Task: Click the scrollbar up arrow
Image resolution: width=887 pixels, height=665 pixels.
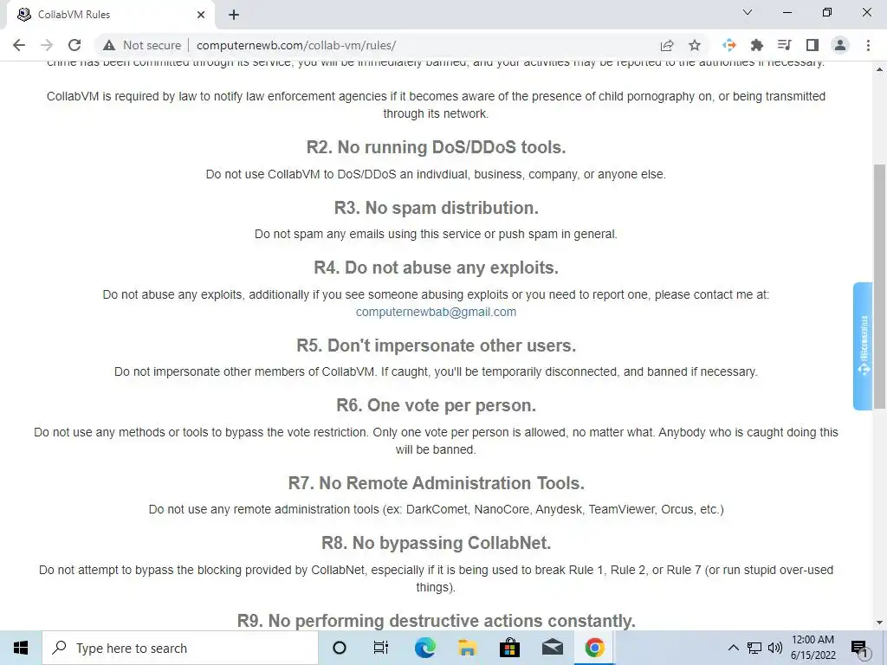Action: 879,69
